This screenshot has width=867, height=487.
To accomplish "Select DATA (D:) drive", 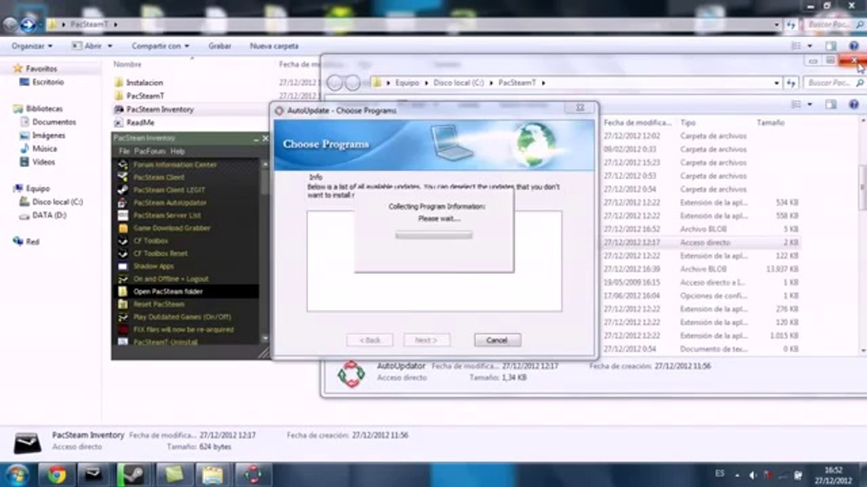I will pyautogui.click(x=49, y=215).
